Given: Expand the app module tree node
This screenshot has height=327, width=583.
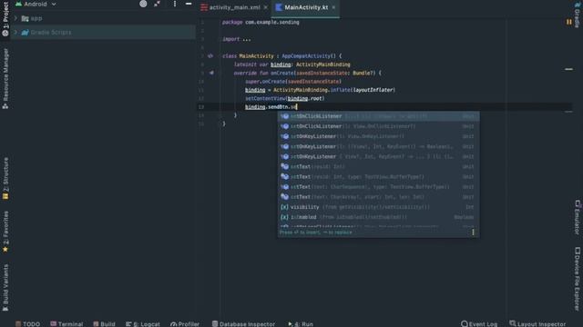Looking at the screenshot, I should (x=15, y=18).
